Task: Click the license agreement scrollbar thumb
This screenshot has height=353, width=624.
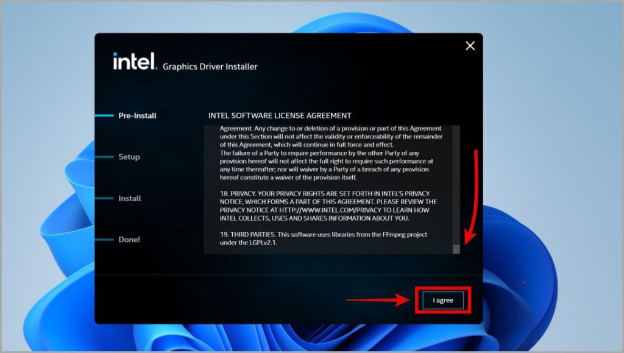Action: [x=456, y=249]
